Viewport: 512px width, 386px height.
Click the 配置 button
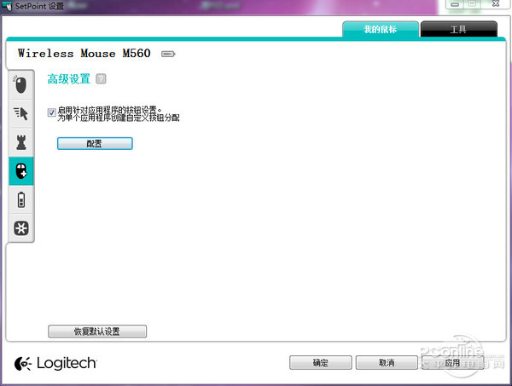point(95,143)
